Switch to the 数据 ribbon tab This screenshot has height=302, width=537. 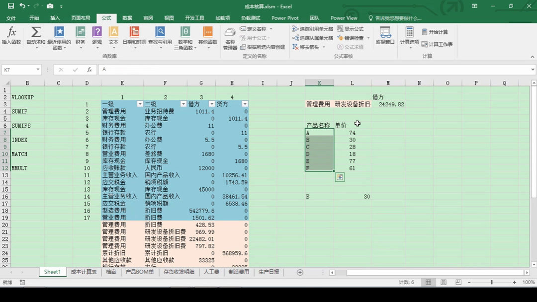pos(126,18)
